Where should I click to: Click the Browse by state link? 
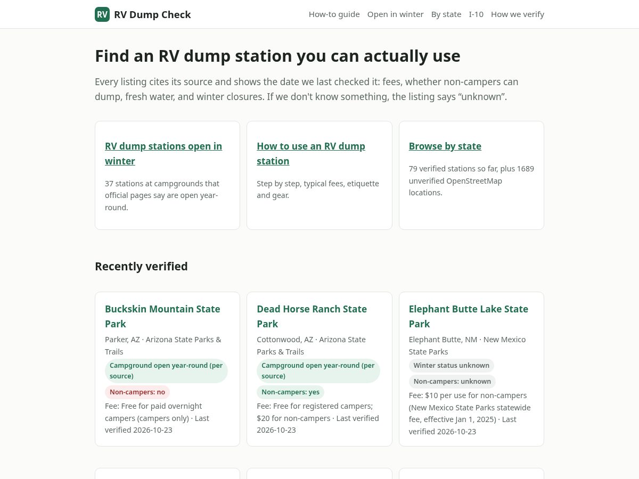coord(445,146)
